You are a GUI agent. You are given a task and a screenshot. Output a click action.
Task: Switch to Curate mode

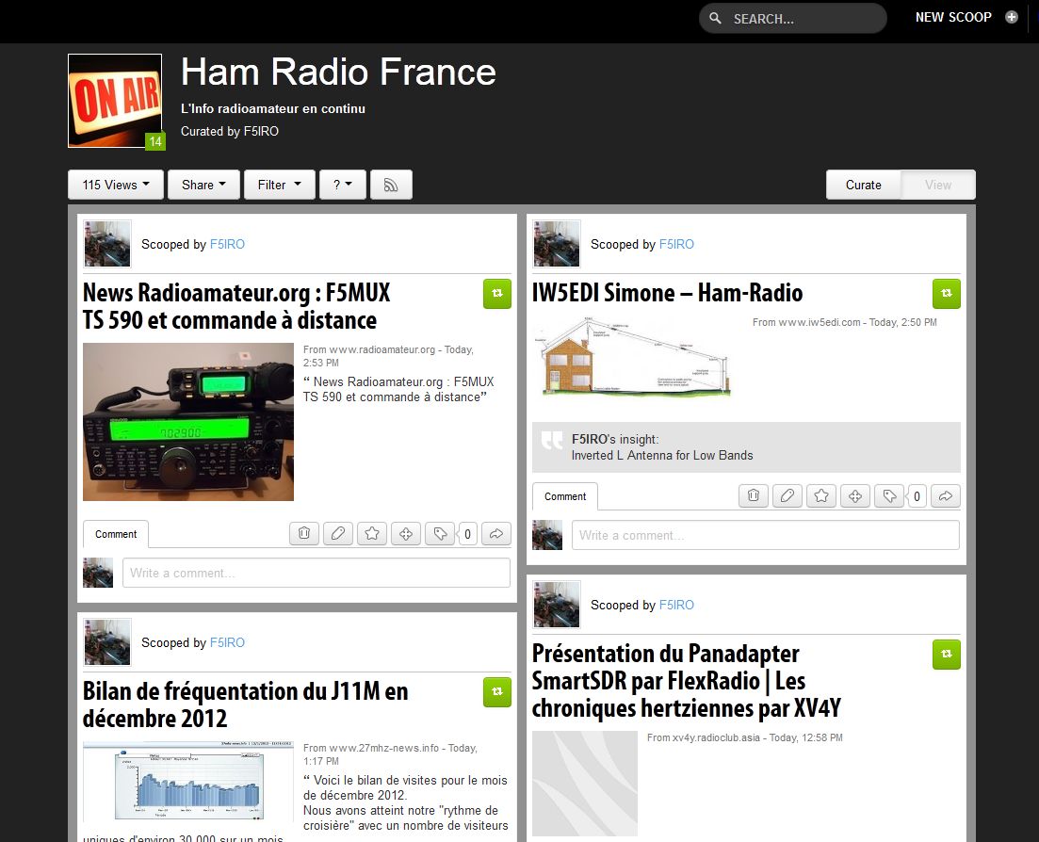click(x=864, y=185)
